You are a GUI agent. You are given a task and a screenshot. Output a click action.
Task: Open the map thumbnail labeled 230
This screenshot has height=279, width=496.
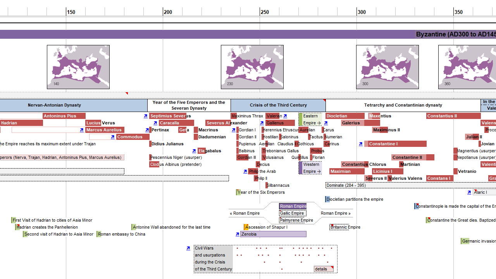[252, 67]
